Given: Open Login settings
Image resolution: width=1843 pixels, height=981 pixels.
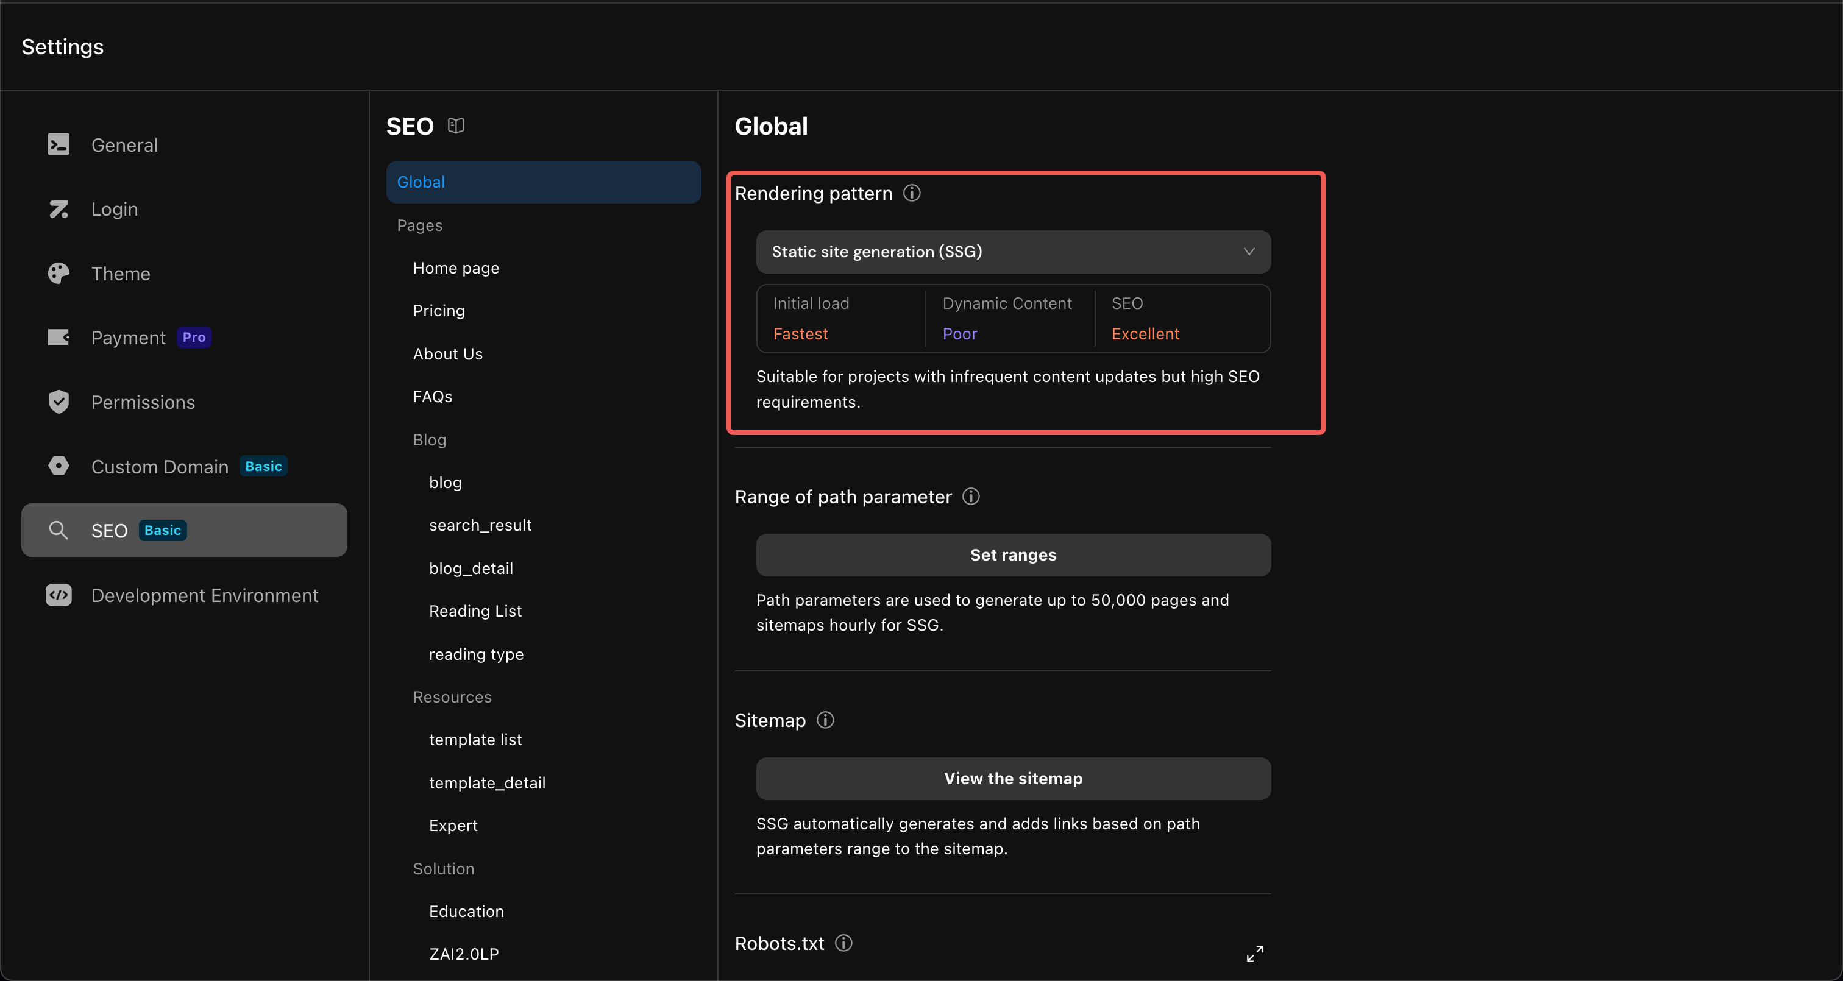Looking at the screenshot, I should pos(184,209).
